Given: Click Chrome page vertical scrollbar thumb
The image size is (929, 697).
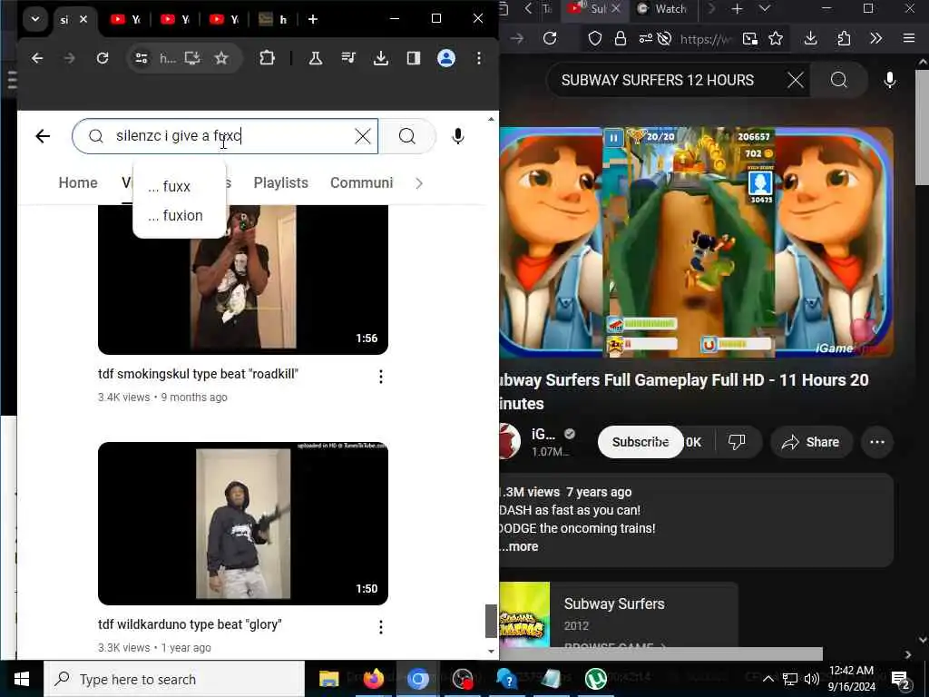Looking at the screenshot, I should 491,621.
